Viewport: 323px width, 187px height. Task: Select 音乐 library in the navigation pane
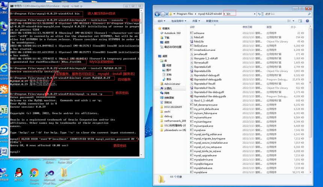(169, 79)
